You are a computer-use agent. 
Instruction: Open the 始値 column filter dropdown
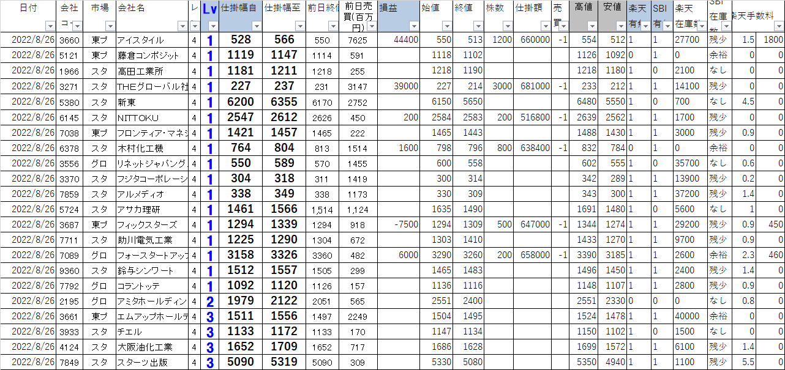[x=447, y=26]
